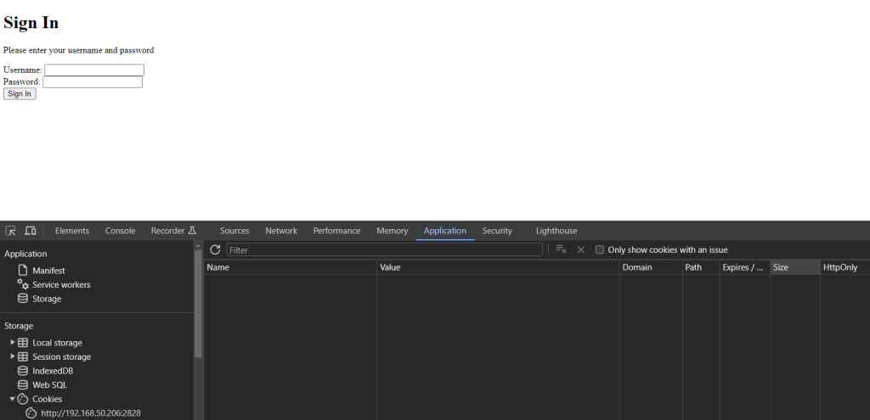Expand the Session storage tree node
The width and height of the screenshot is (870, 420).
(x=13, y=357)
